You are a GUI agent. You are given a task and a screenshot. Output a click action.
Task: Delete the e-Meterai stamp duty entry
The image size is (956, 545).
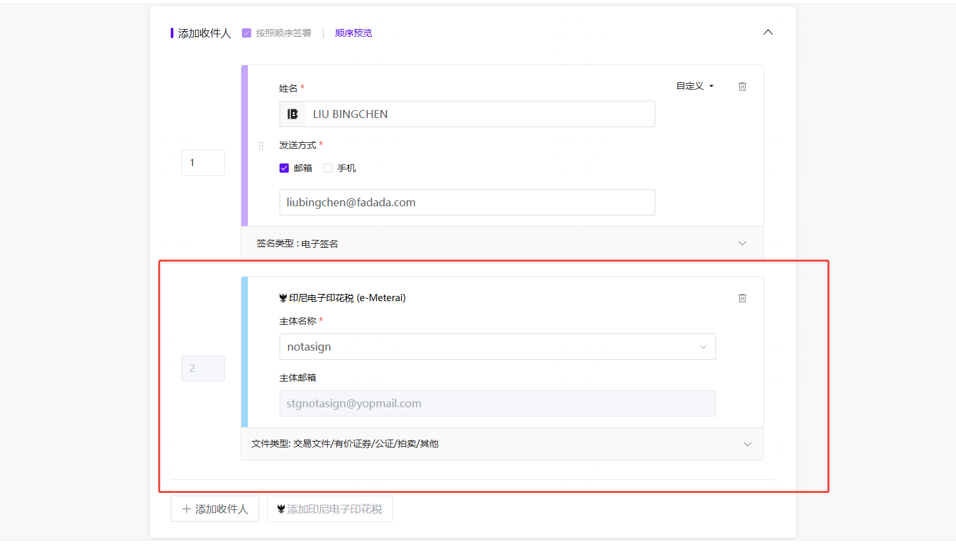pos(742,298)
